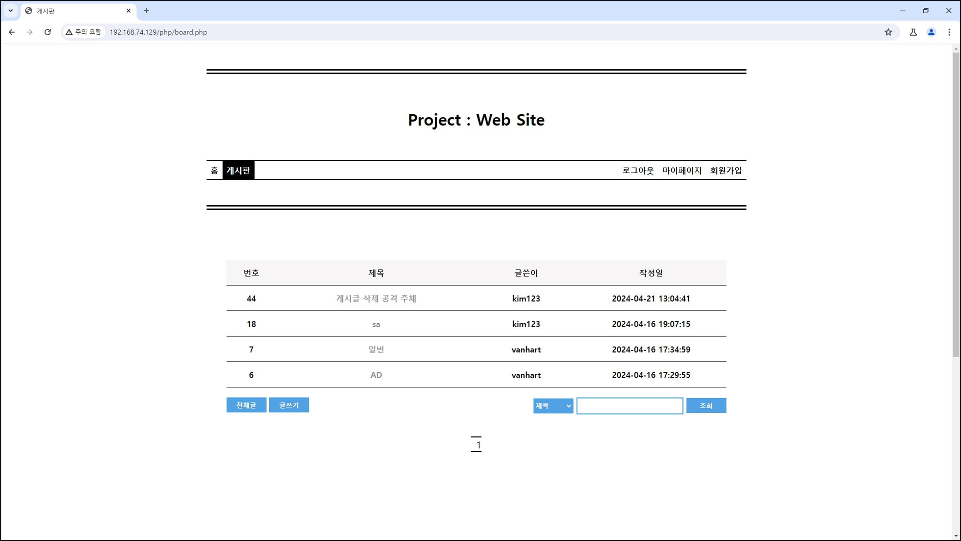961x541 pixels.
Task: Open the Chrome profile avatar
Action: point(932,32)
